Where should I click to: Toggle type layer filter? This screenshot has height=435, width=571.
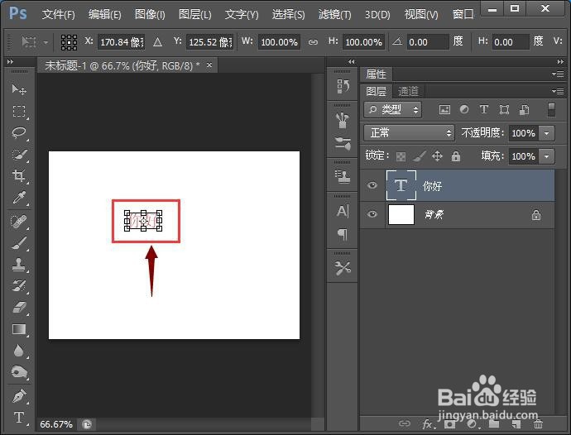point(484,109)
